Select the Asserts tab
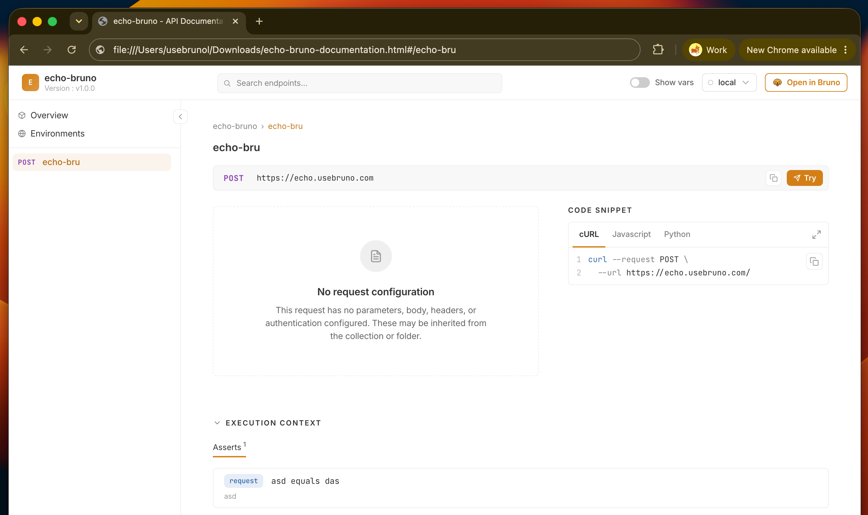The image size is (868, 515). [229, 447]
